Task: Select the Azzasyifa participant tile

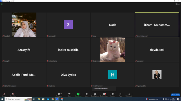Action: coord(24,50)
